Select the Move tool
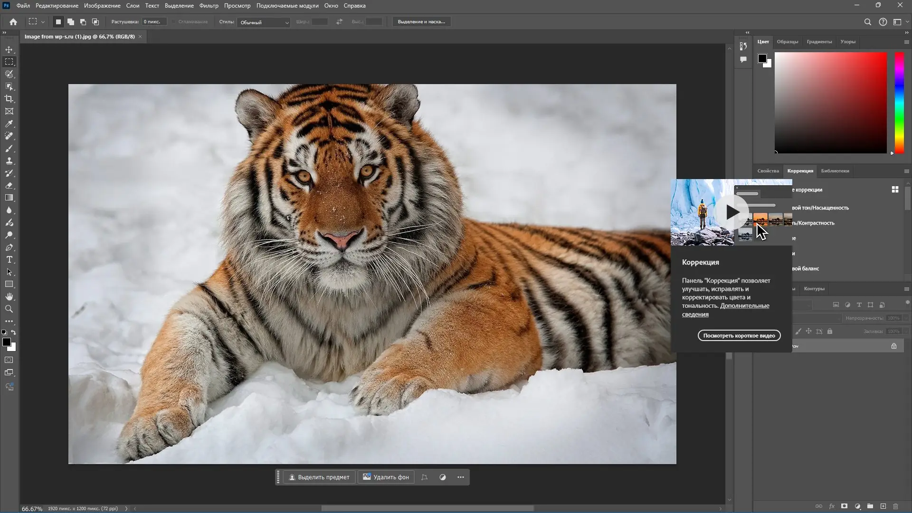This screenshot has height=513, width=912. click(x=9, y=49)
